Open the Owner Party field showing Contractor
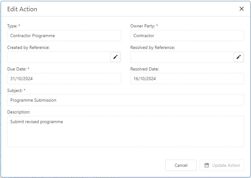This screenshot has height=178, width=251. pyautogui.click(x=187, y=36)
